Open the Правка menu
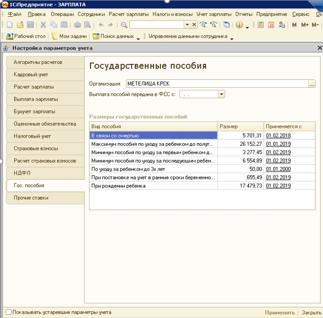Viewport: 323px width, 318px height. click(x=37, y=14)
